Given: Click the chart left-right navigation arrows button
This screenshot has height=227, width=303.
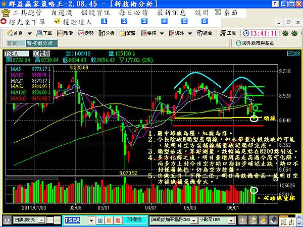Looking at the screenshot, I should (7, 220).
